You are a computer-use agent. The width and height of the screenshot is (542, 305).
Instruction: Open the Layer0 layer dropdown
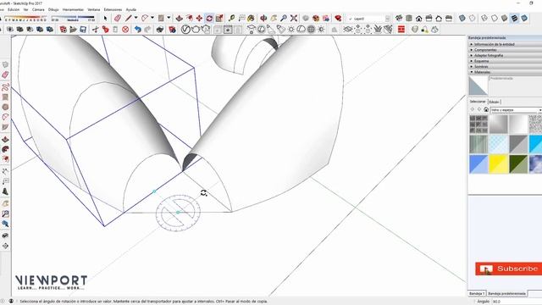388,19
